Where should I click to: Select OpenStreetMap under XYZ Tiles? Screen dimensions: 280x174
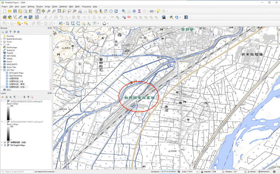[16, 76]
